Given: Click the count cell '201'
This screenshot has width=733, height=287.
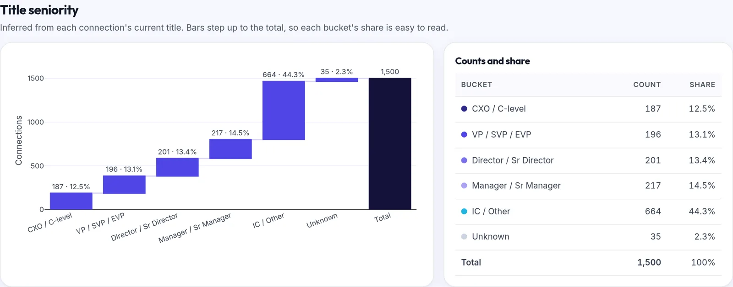Looking at the screenshot, I should 653,160.
